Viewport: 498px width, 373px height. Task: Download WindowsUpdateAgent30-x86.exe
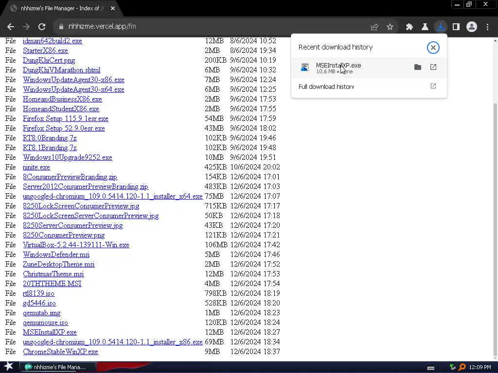click(73, 80)
